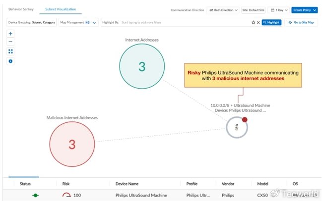Screen dimensions: 322x201
Task: Click the Philips vendor cell
Action: (228, 195)
